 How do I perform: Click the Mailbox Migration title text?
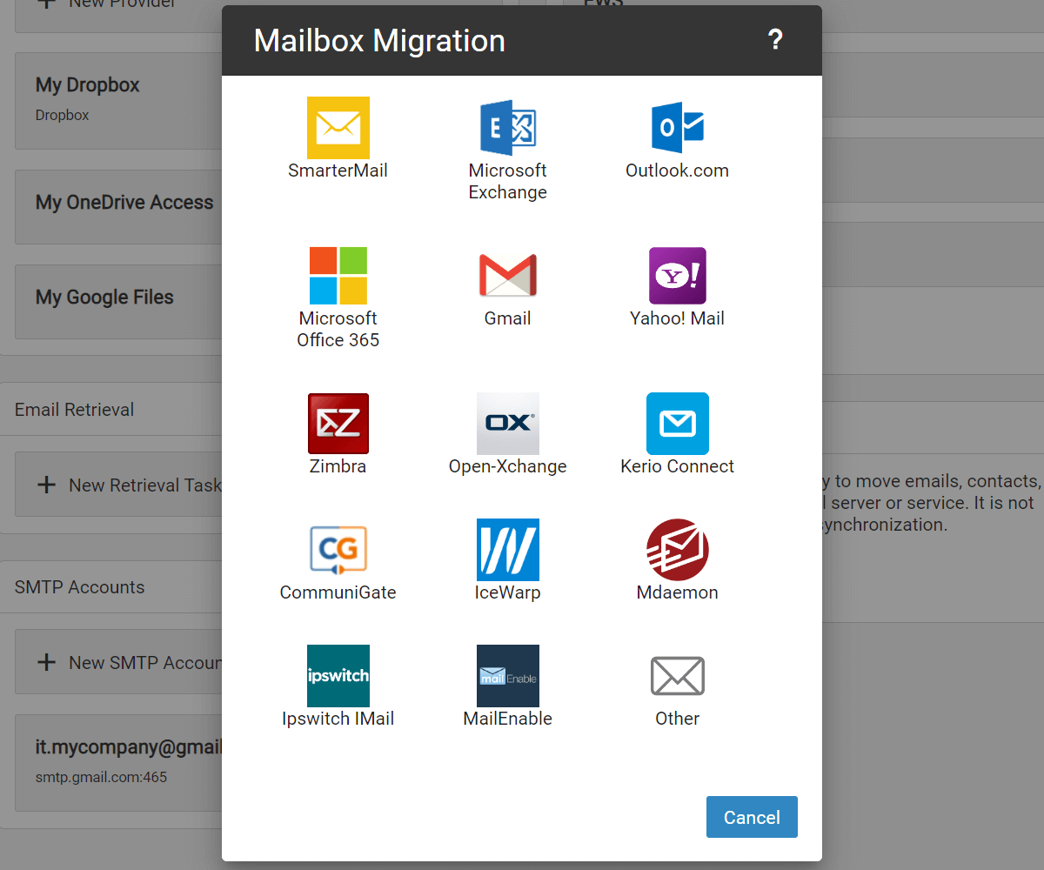click(x=379, y=41)
